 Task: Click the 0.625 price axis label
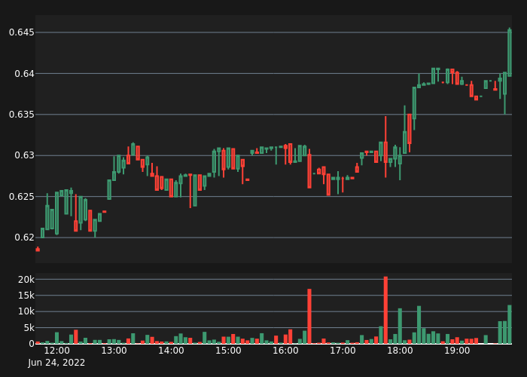coord(22,196)
